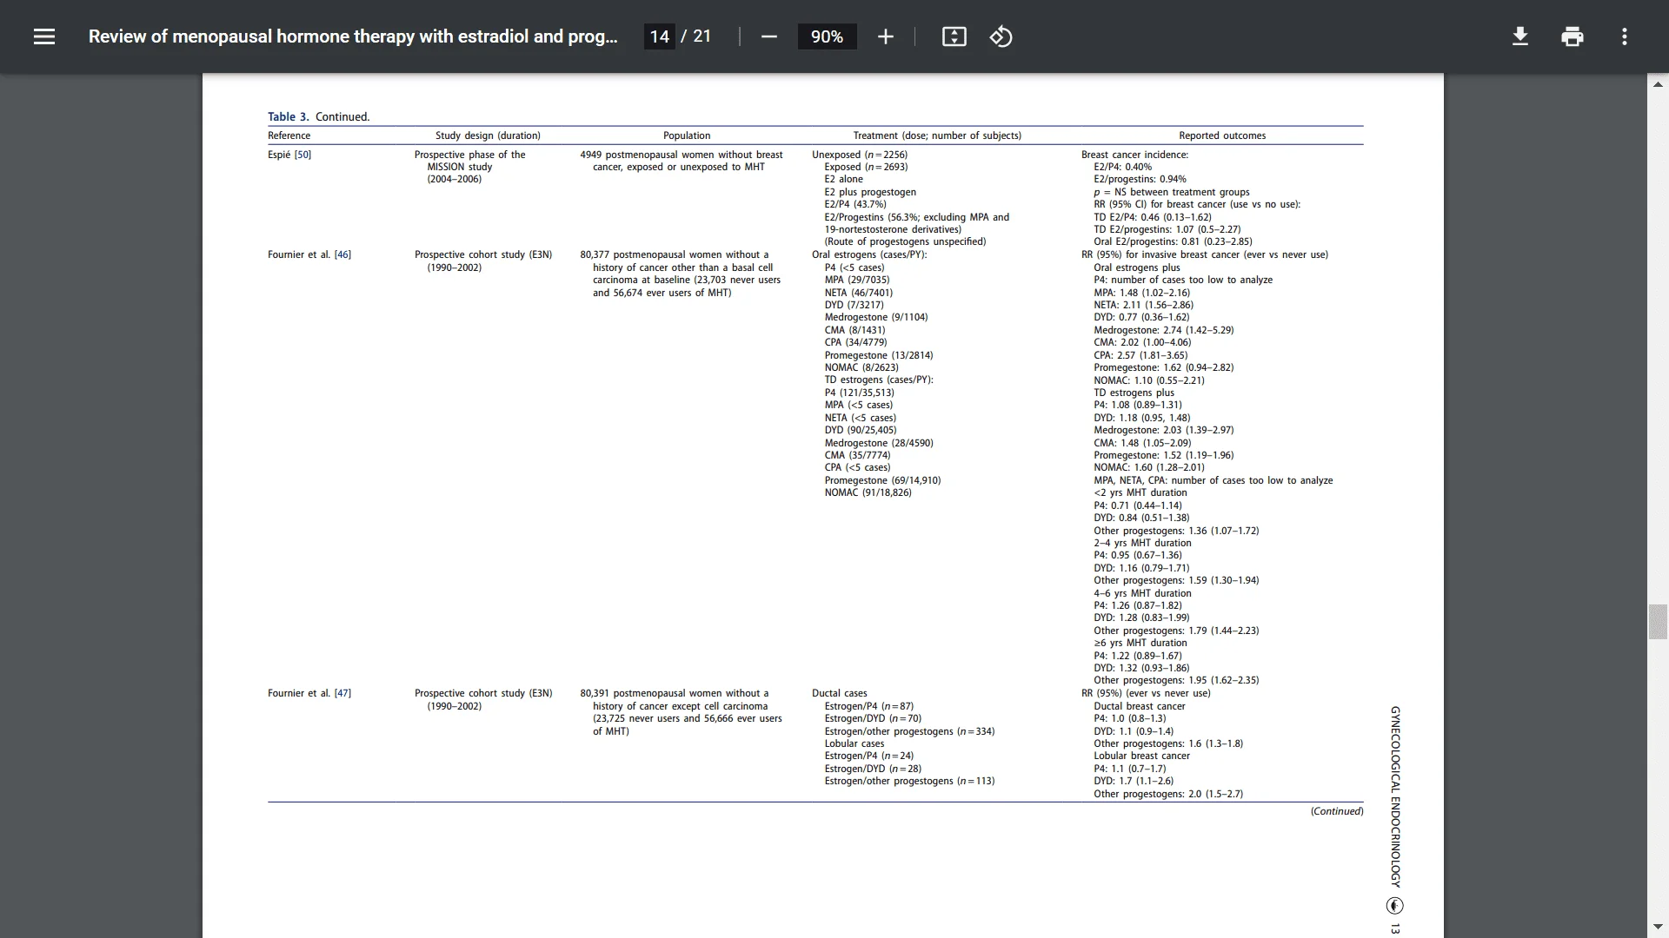
Task: Rotate the document counterclockwise
Action: point(1001,36)
